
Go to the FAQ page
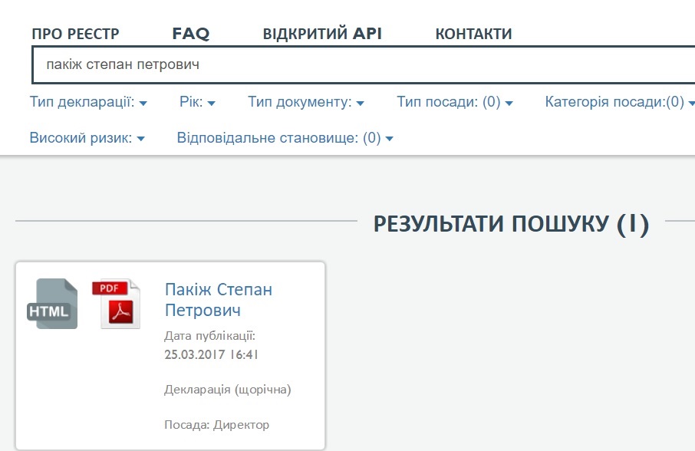191,34
